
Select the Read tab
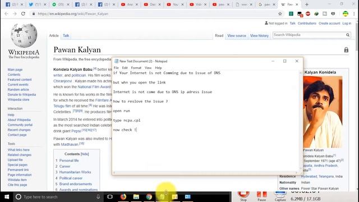(219, 36)
